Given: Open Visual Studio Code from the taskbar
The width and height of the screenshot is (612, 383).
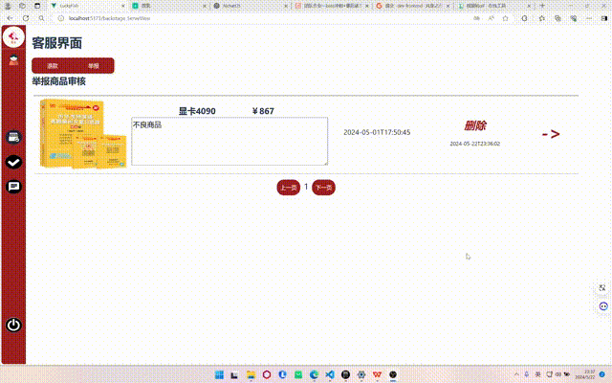Looking at the screenshot, I should [330, 374].
